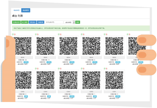Viewport: 157px width, 108px height.
Task: Click the 扫描次数: 36 text under B006
Action: [x=23, y=60]
